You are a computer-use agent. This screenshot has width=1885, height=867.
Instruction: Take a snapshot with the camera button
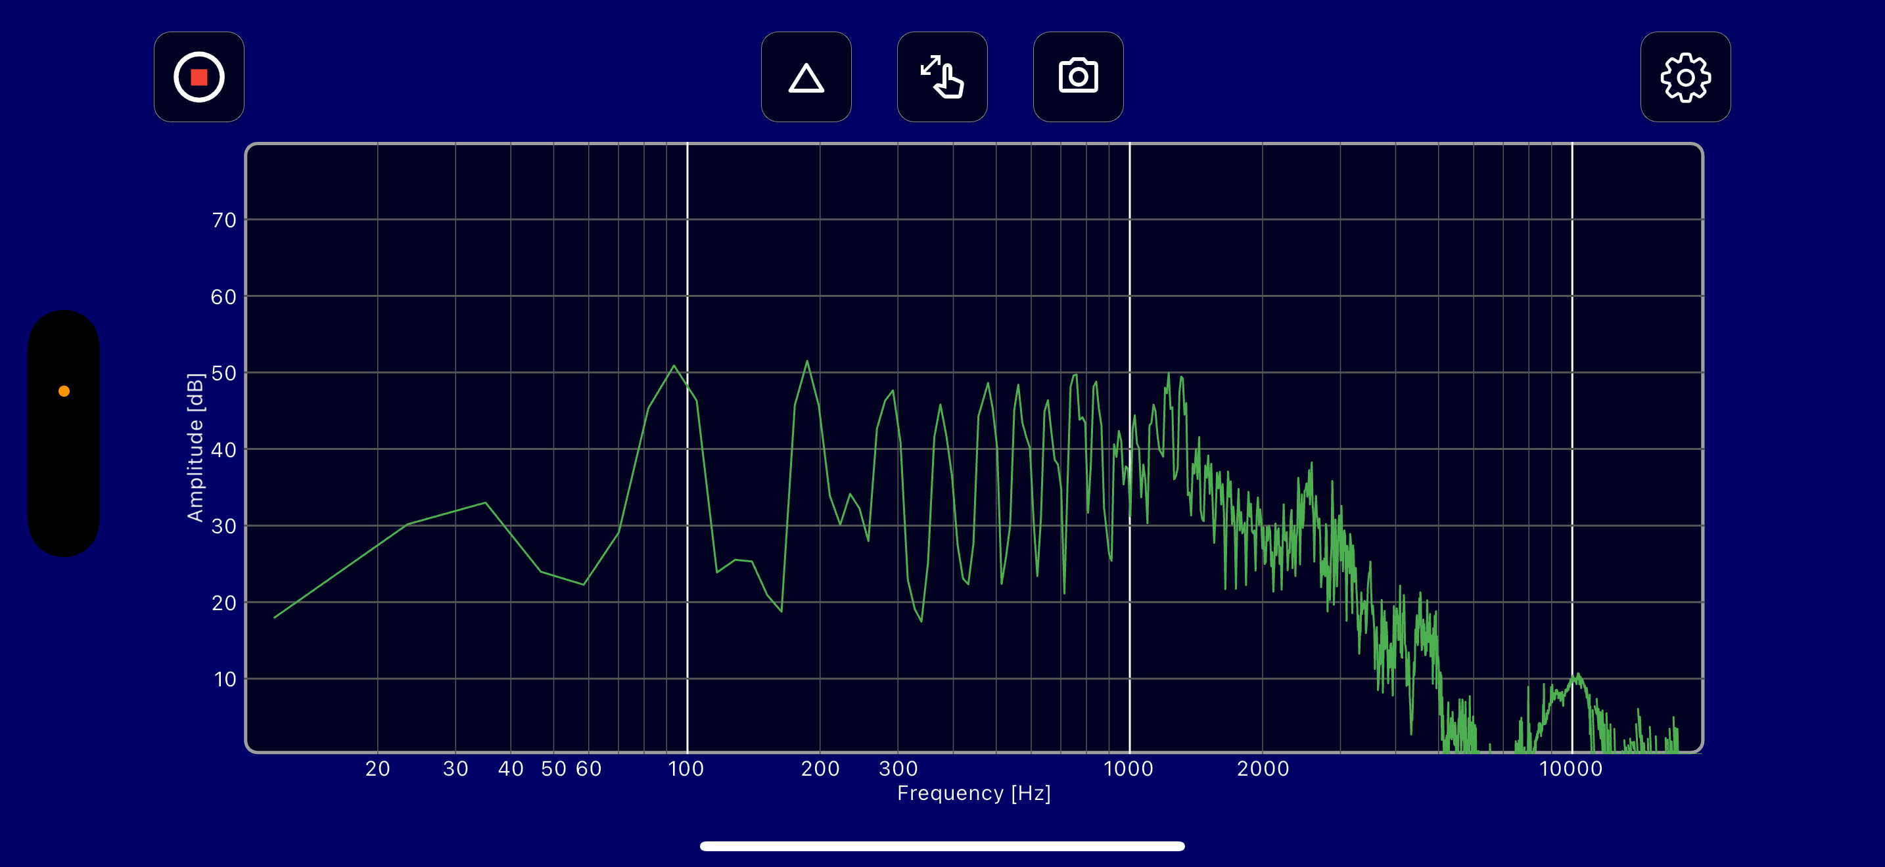1078,77
